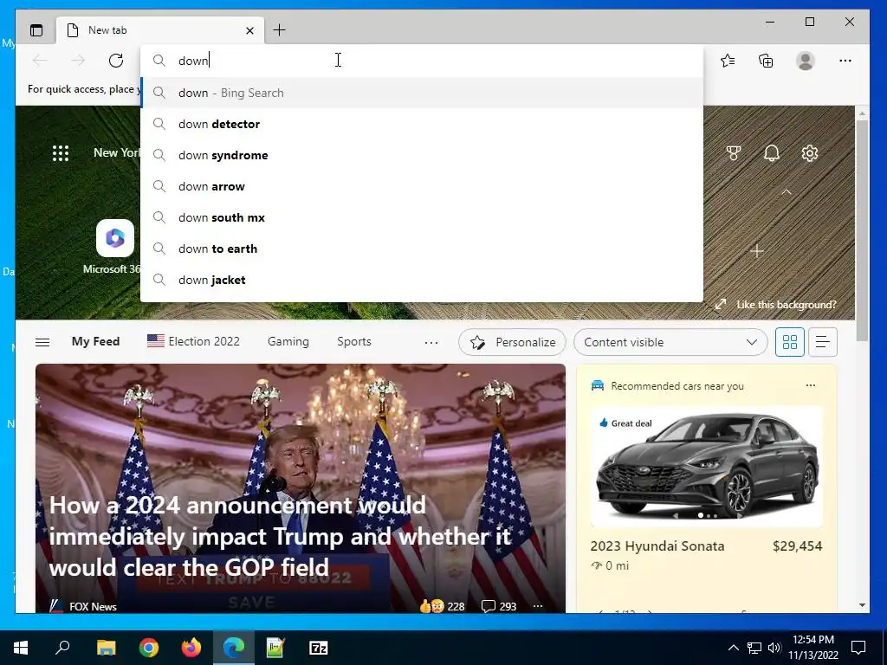The image size is (887, 665).
Task: Switch to Election 2022 tab
Action: pos(193,341)
